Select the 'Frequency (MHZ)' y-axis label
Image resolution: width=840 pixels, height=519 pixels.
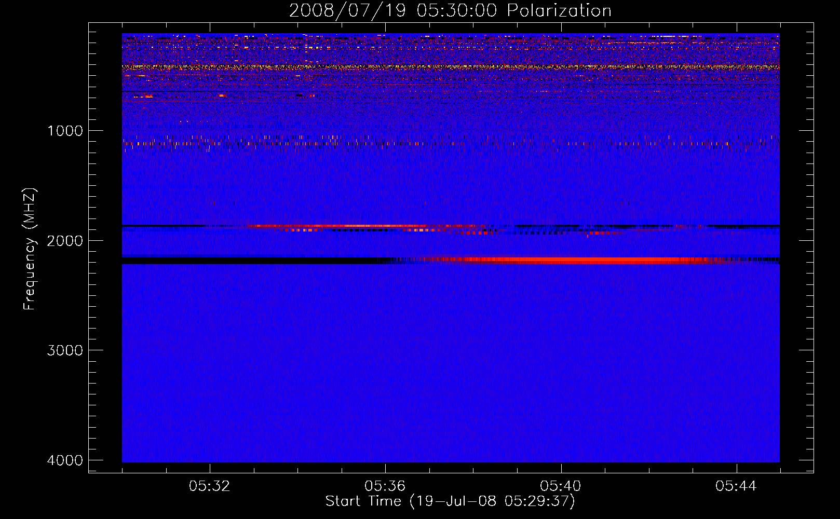click(x=30, y=249)
